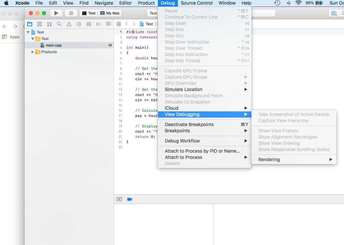Open the Find navigator magnifier icon

pyautogui.click(x=59, y=24)
